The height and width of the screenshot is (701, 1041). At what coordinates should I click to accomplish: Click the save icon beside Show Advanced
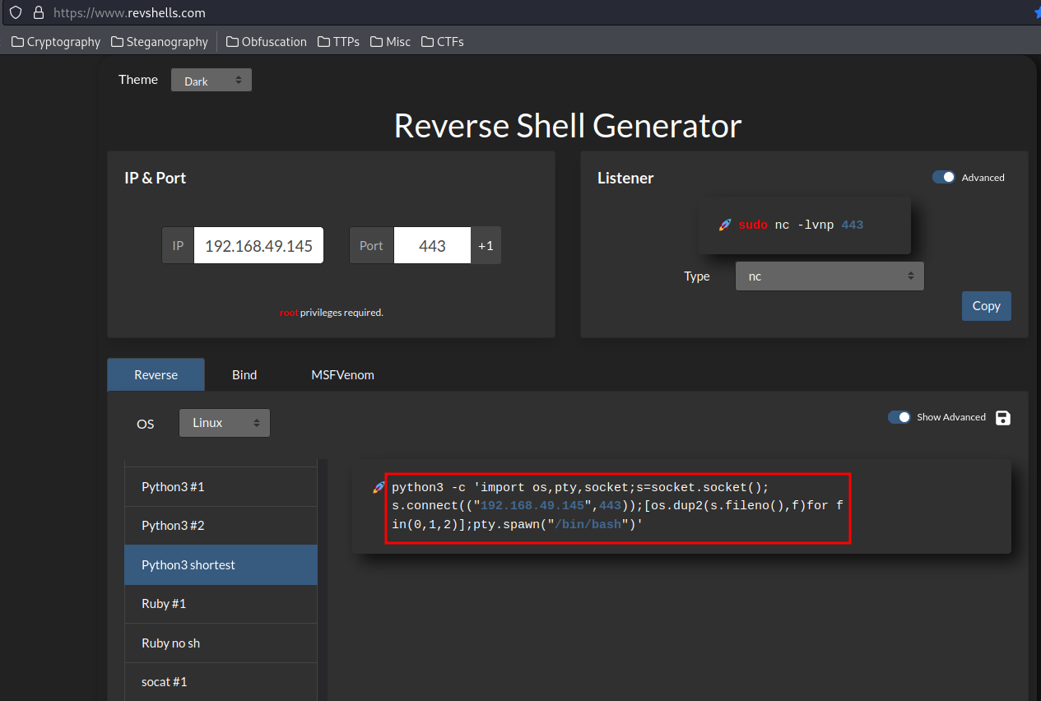pyautogui.click(x=1002, y=417)
